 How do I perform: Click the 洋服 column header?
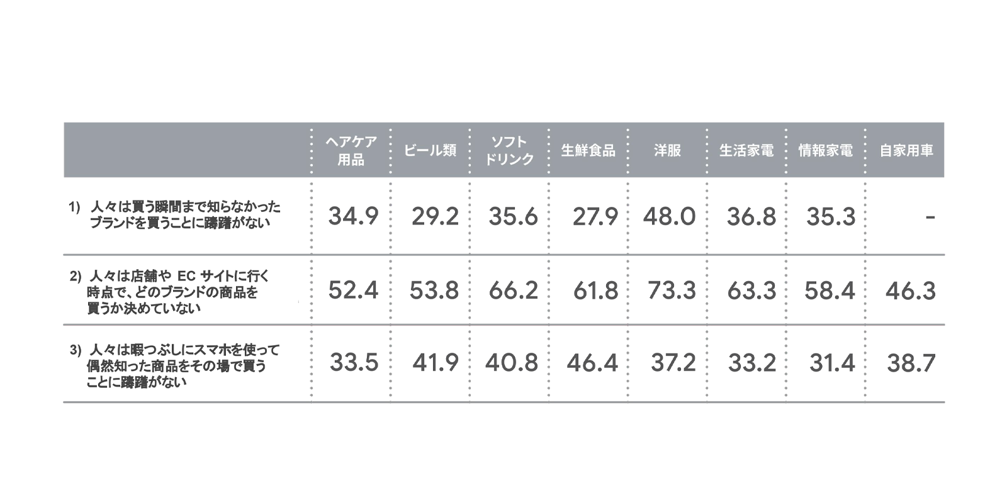click(x=667, y=151)
